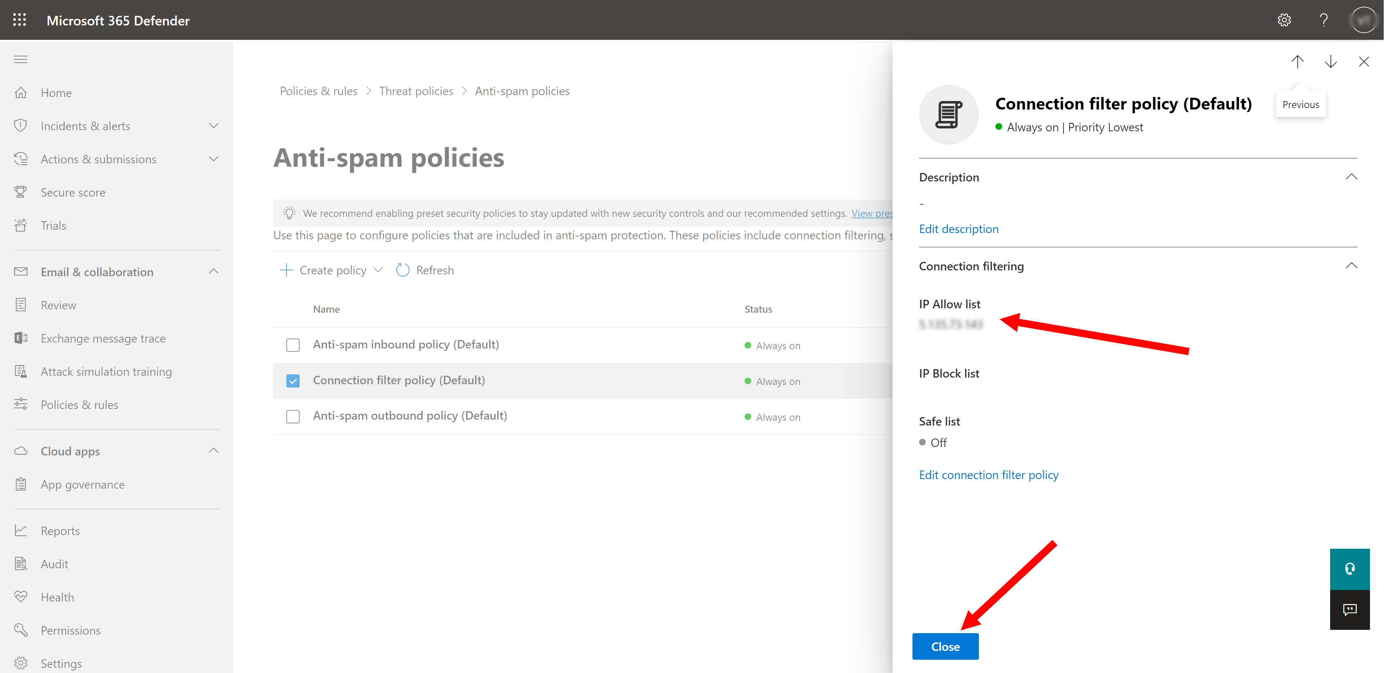Click the Cloud apps cloud icon
The image size is (1384, 673).
click(21, 451)
